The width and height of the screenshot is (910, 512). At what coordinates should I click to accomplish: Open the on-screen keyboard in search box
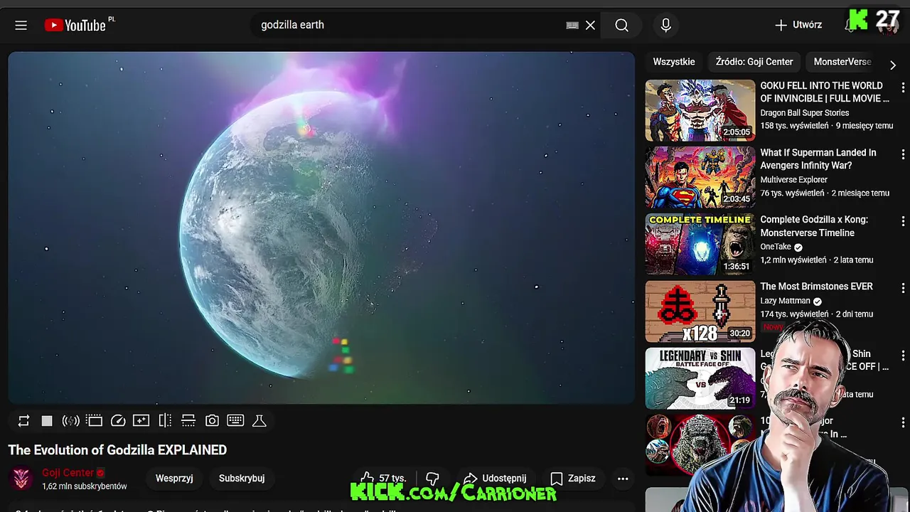(572, 25)
